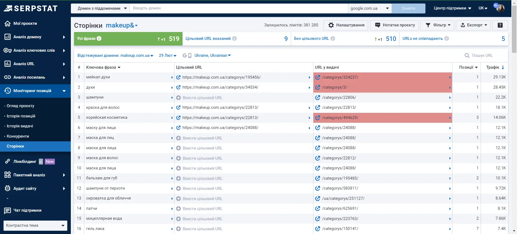Click the Google search engine icon
The width and height of the screenshot is (517, 234).
[184, 55]
